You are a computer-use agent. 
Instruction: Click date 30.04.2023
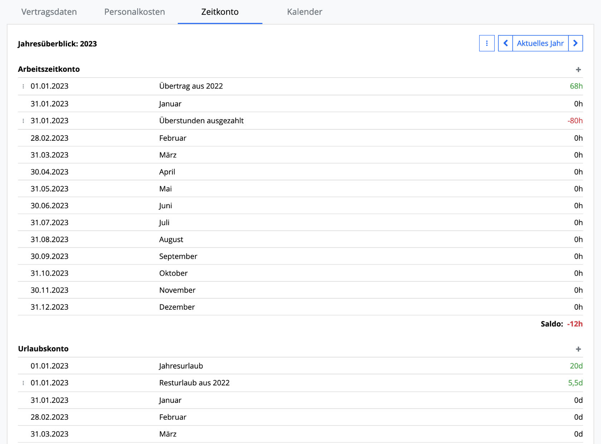tap(49, 172)
